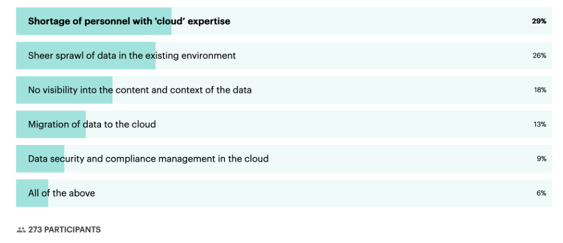Viewport: 563px width, 243px height.
Task: Choose 'Migration of data to the cloud' option
Action: pyautogui.click(x=284, y=125)
